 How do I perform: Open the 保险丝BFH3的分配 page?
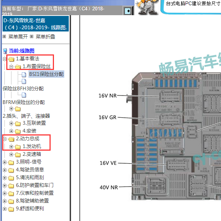tap(23, 89)
